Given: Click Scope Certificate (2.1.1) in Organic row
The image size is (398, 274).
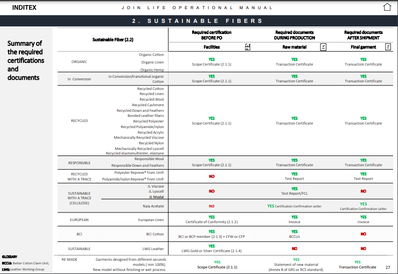Looking at the screenshot, I should tap(211, 65).
